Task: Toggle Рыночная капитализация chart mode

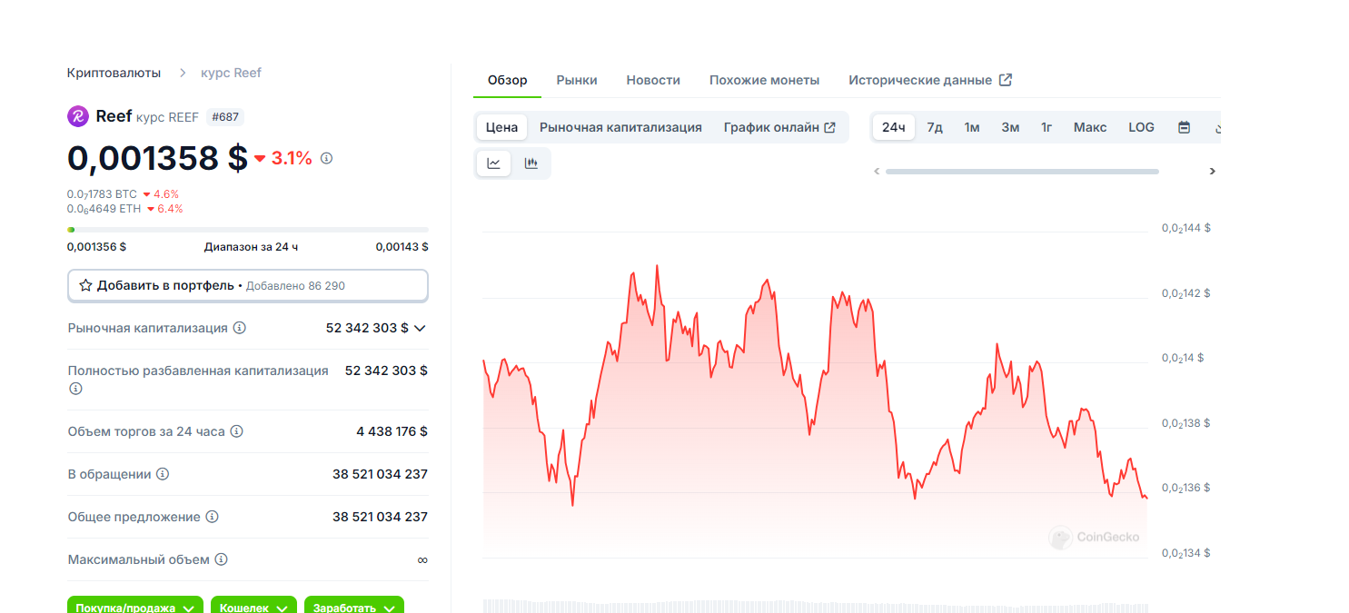Action: (x=620, y=127)
